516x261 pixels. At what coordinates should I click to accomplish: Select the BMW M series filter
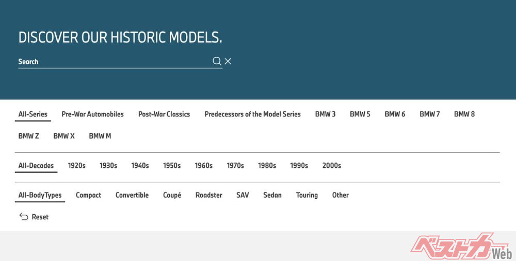(100, 136)
